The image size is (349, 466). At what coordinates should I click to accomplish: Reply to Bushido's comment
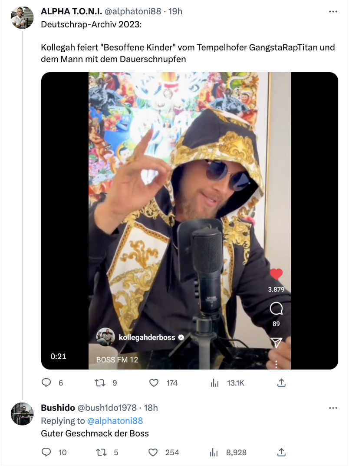[x=47, y=453]
